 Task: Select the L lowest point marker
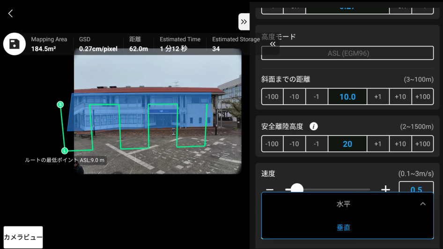tap(65, 151)
